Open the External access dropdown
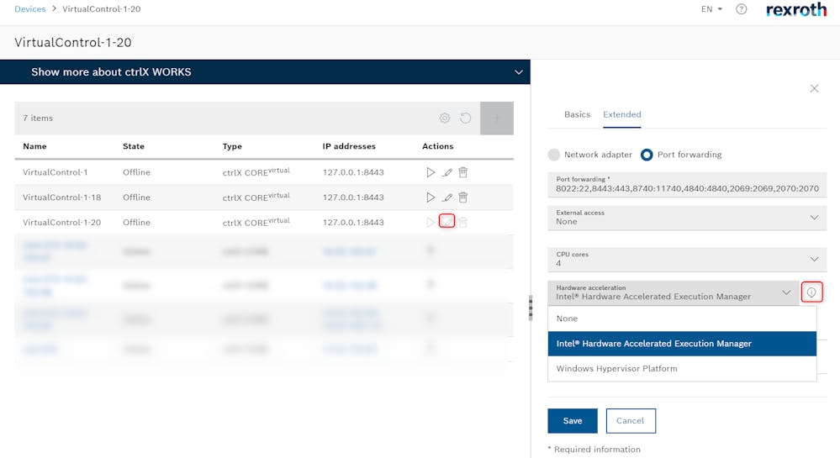 [x=686, y=218]
